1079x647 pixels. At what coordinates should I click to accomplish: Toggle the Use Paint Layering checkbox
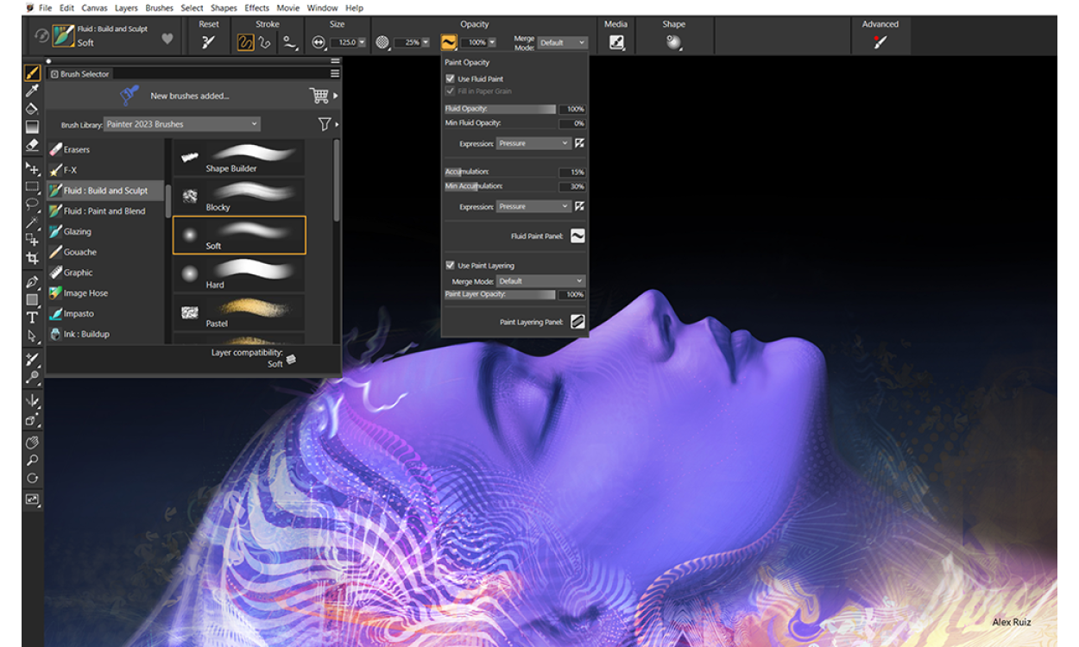click(x=450, y=266)
